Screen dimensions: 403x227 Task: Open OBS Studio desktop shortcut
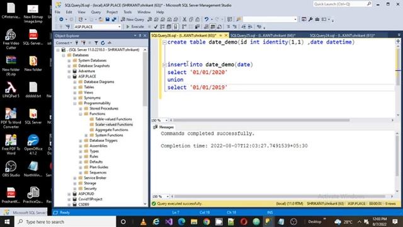[11, 169]
